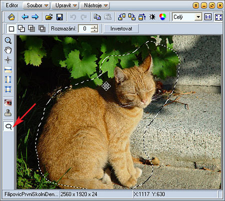Open the Celý zoom dropdown
225x201 pixels.
click(198, 17)
